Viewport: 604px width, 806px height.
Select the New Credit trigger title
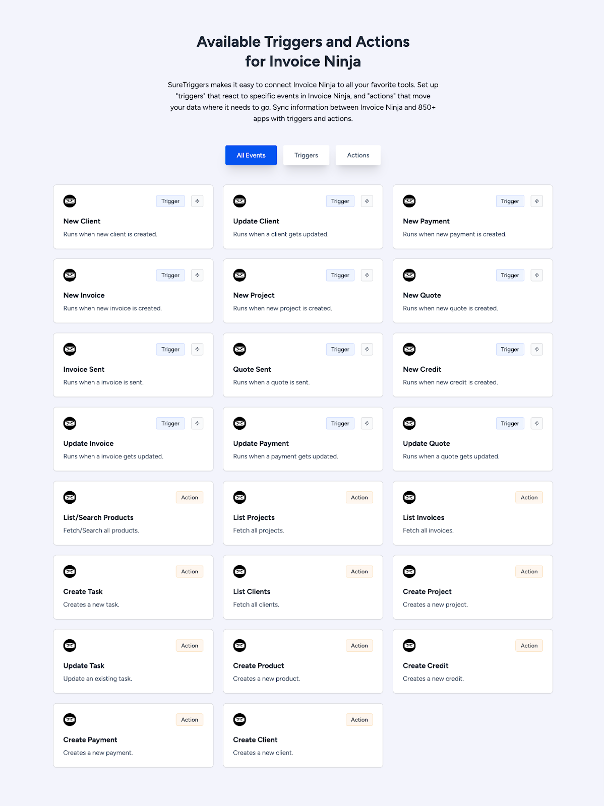[422, 369]
